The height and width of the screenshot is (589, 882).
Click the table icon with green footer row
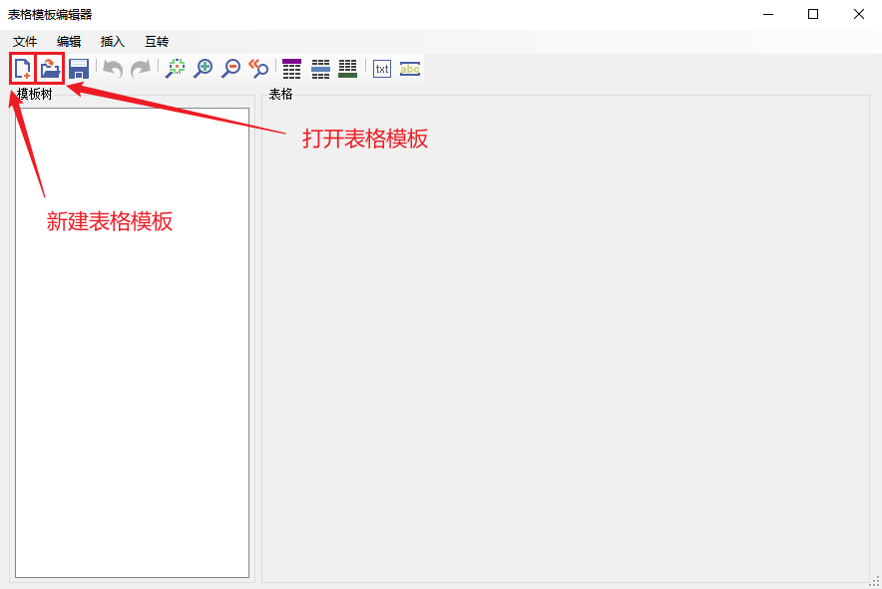pyautogui.click(x=347, y=69)
